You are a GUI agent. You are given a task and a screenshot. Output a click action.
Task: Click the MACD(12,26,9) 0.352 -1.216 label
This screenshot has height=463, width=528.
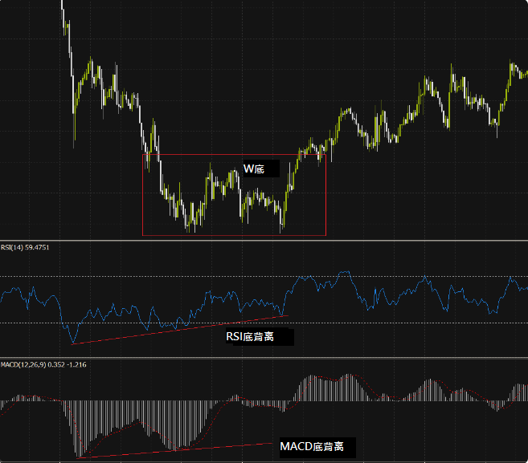(x=43, y=365)
